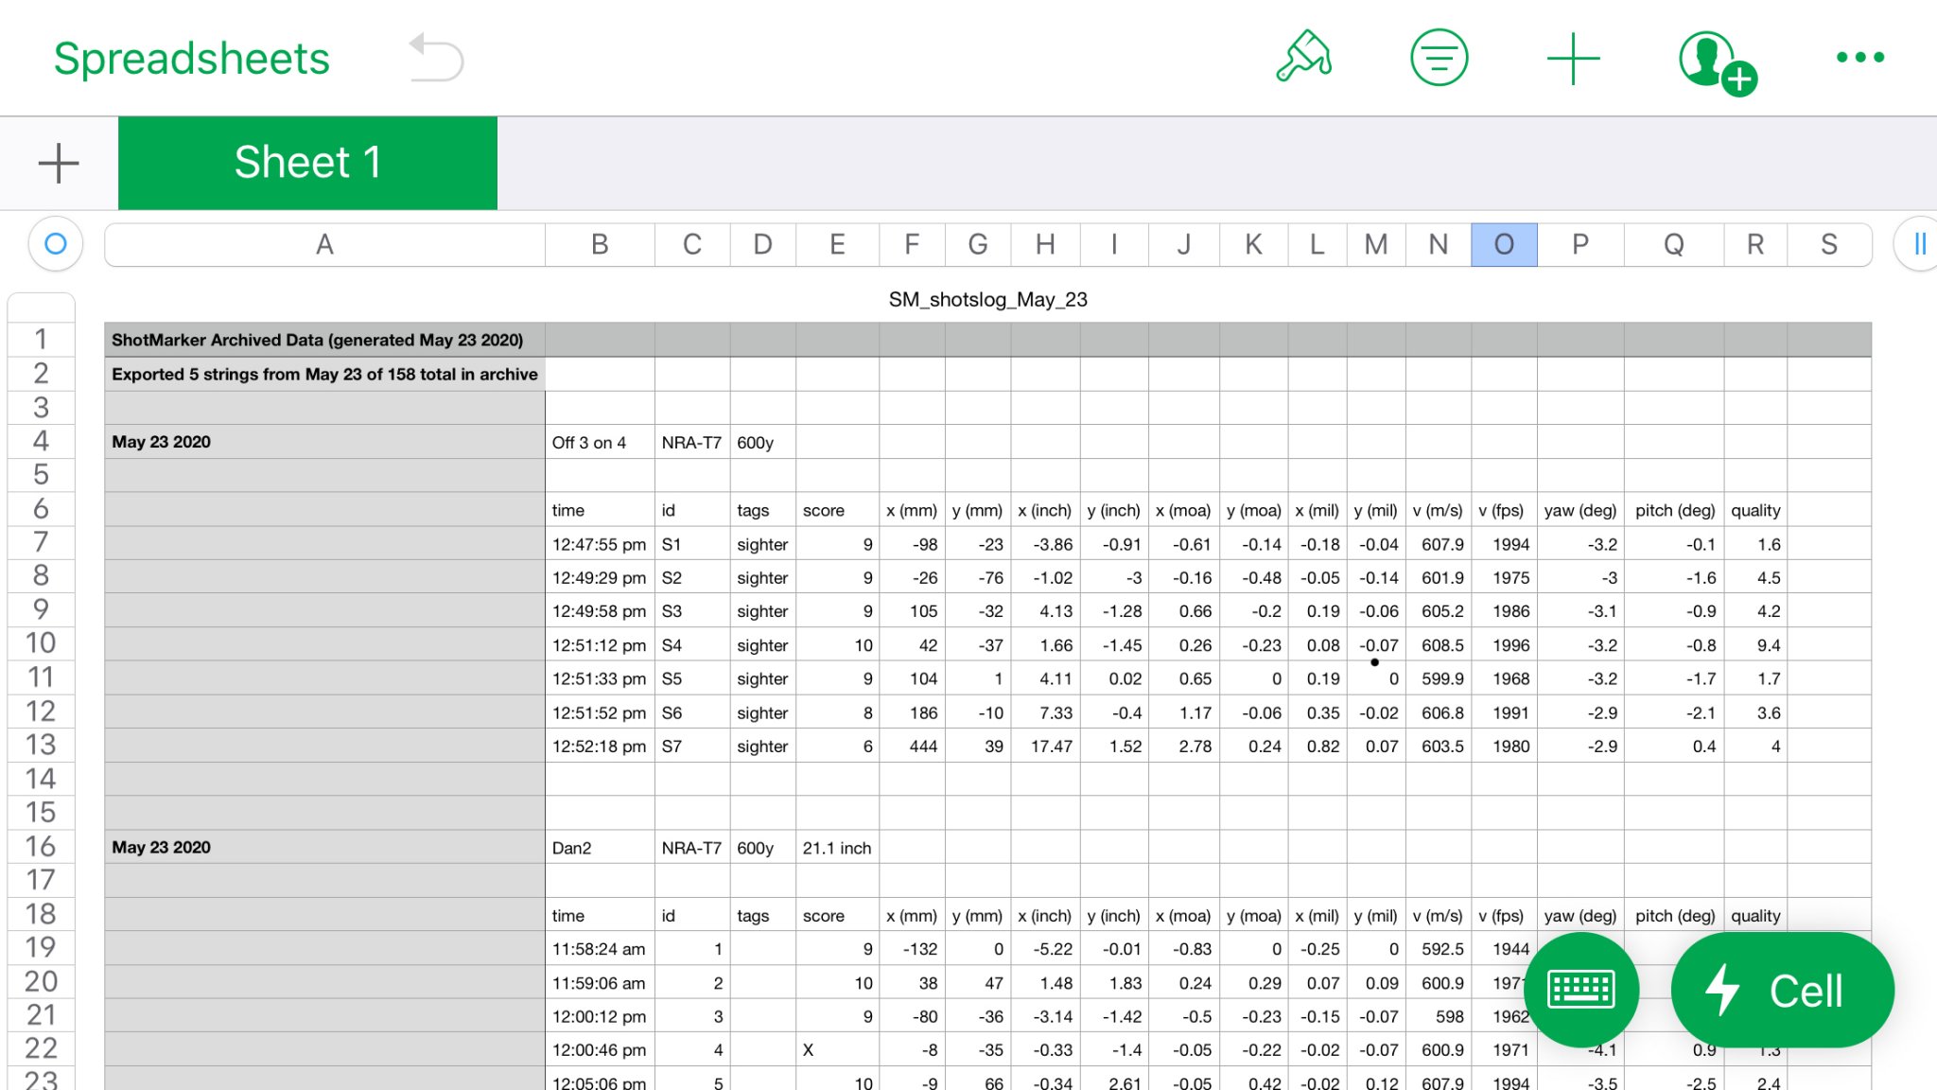Show the keyboard with green button
This screenshot has height=1090, width=1937.
tap(1581, 989)
